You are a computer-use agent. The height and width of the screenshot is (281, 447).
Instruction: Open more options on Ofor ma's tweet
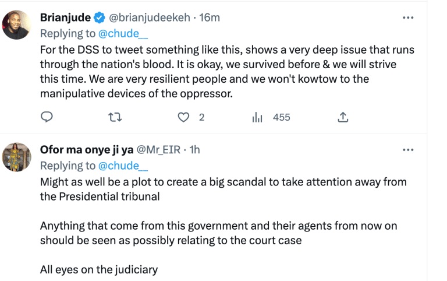pyautogui.click(x=408, y=150)
